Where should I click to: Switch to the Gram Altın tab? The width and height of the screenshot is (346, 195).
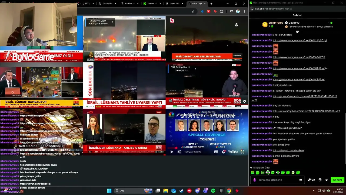click(x=174, y=4)
